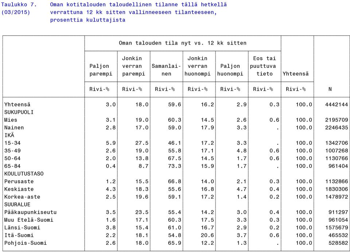Viewport: 350px width, 252px height.
Task: Click the 'Jonkin verran parempi' column header
Action: coord(133,66)
